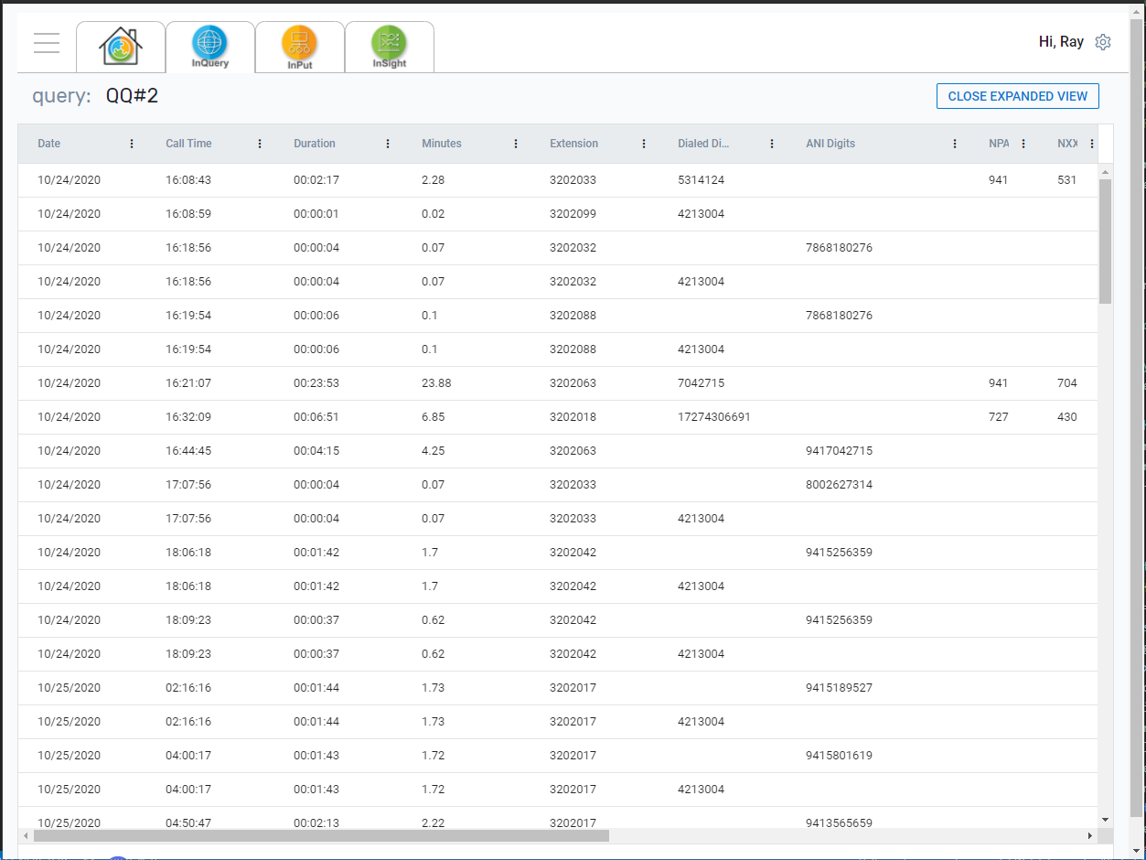Click the vertical scrollbar up arrow

click(x=1106, y=172)
